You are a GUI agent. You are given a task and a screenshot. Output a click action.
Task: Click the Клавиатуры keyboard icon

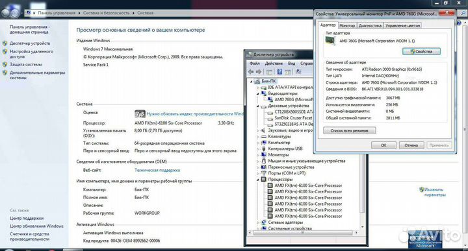click(263, 136)
